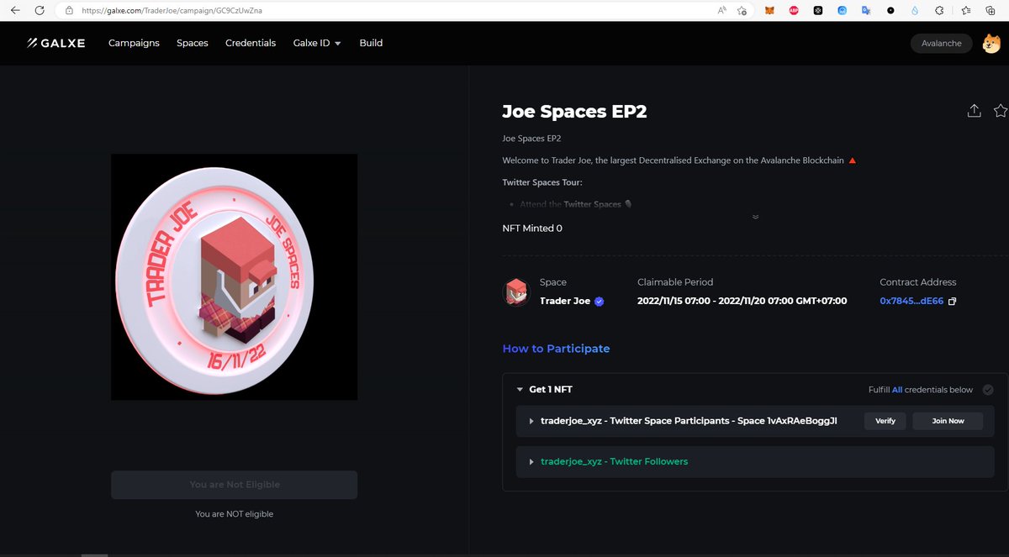Open the black square X extension icon
Viewport: 1009px width, 557px height.
(818, 10)
